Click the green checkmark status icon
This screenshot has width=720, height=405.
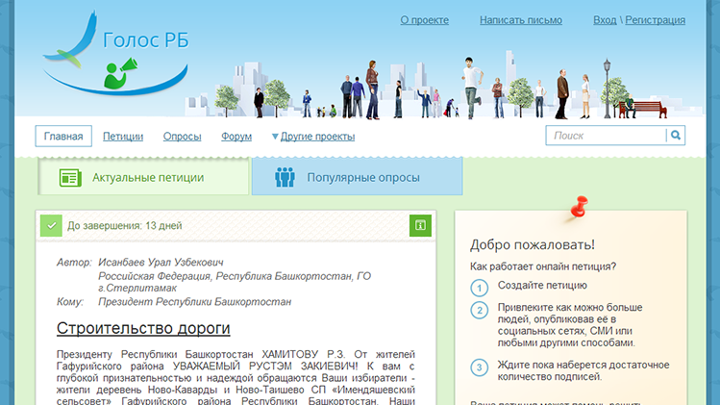tap(52, 226)
